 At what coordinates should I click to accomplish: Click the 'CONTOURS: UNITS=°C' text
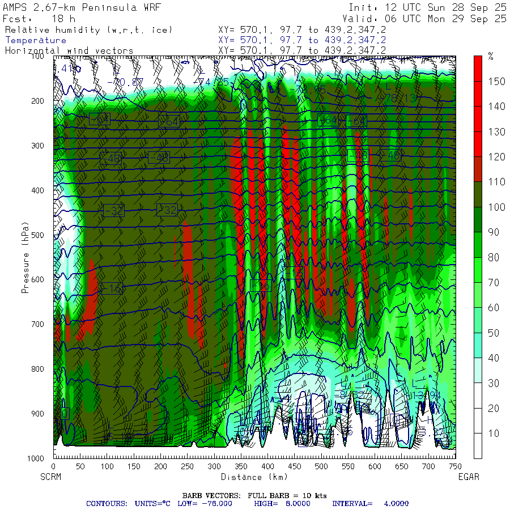128,504
